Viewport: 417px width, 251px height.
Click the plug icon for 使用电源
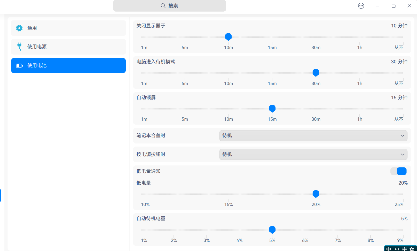pyautogui.click(x=19, y=47)
